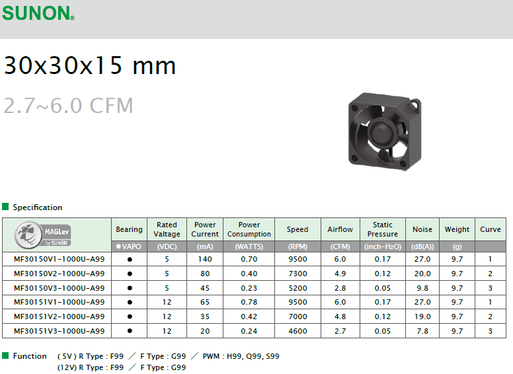Click the 140 mA current value
The width and height of the screenshot is (513, 374).
coord(205,259)
